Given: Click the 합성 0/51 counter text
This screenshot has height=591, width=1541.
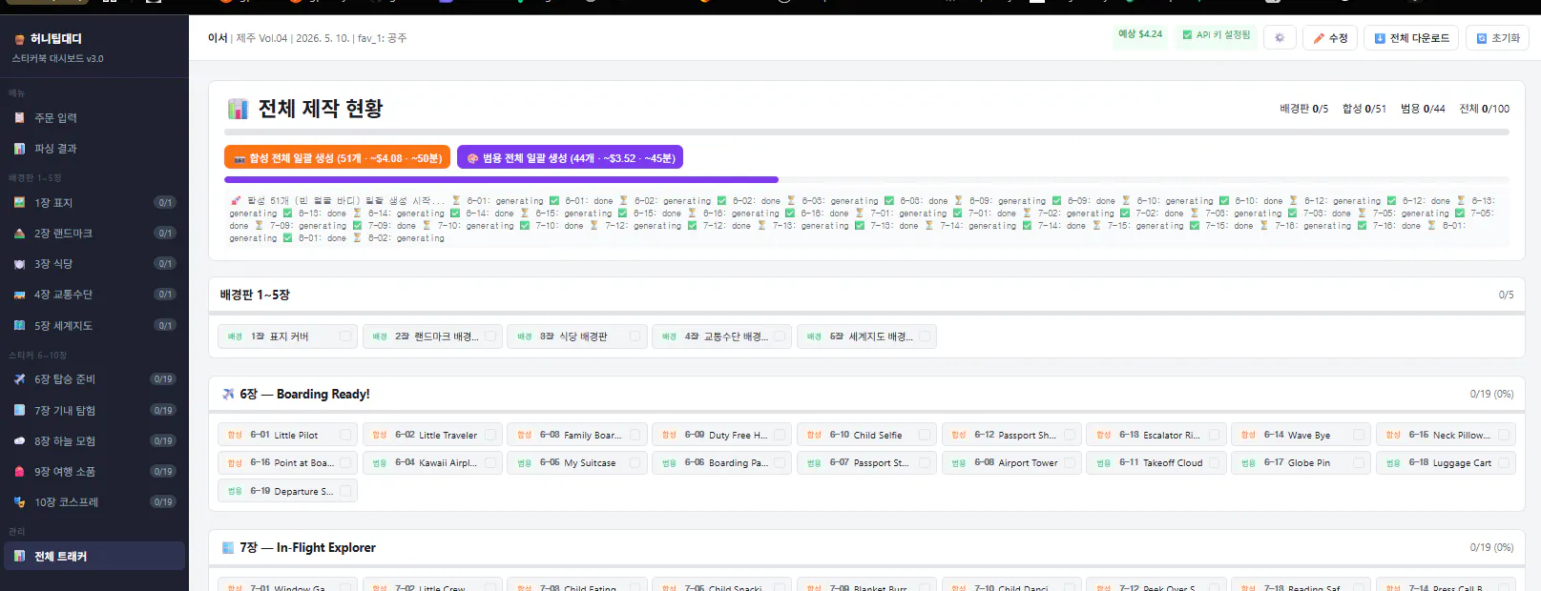Looking at the screenshot, I should coord(1364,109).
